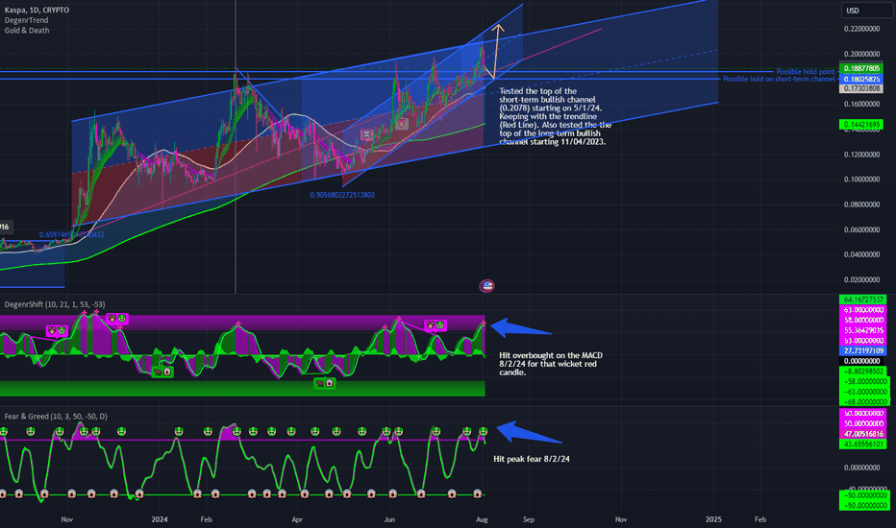Open the USD currency selector

[866, 11]
